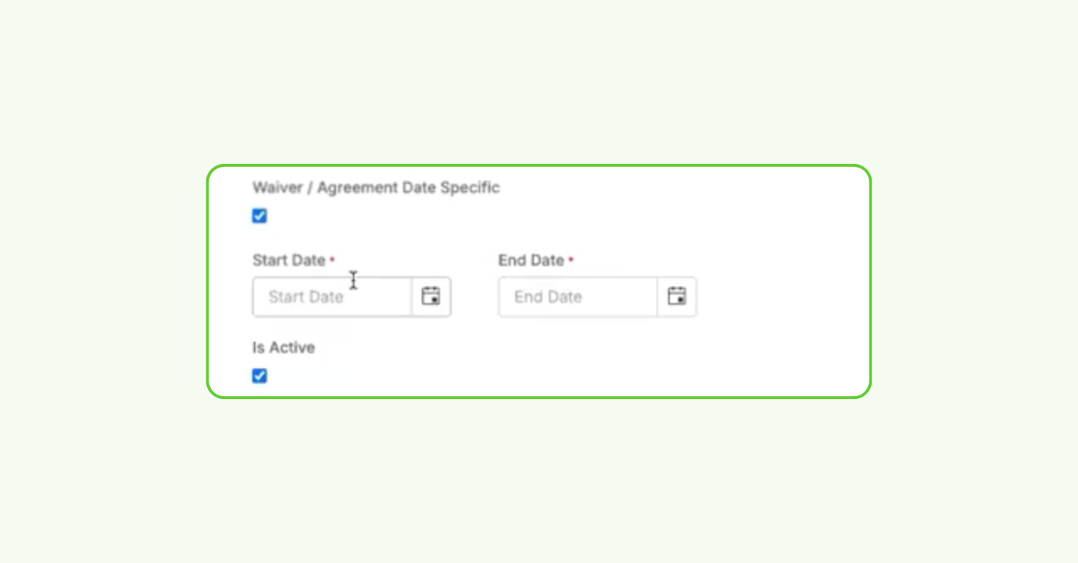Click the calendar icon beside Start Date
The image size is (1078, 563).
tap(431, 296)
